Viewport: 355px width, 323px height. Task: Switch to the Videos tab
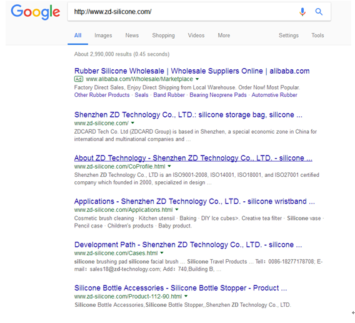(196, 36)
